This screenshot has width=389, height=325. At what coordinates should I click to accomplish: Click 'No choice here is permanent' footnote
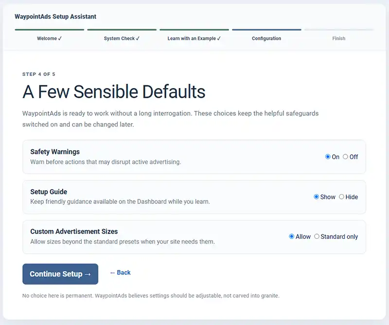click(x=151, y=296)
